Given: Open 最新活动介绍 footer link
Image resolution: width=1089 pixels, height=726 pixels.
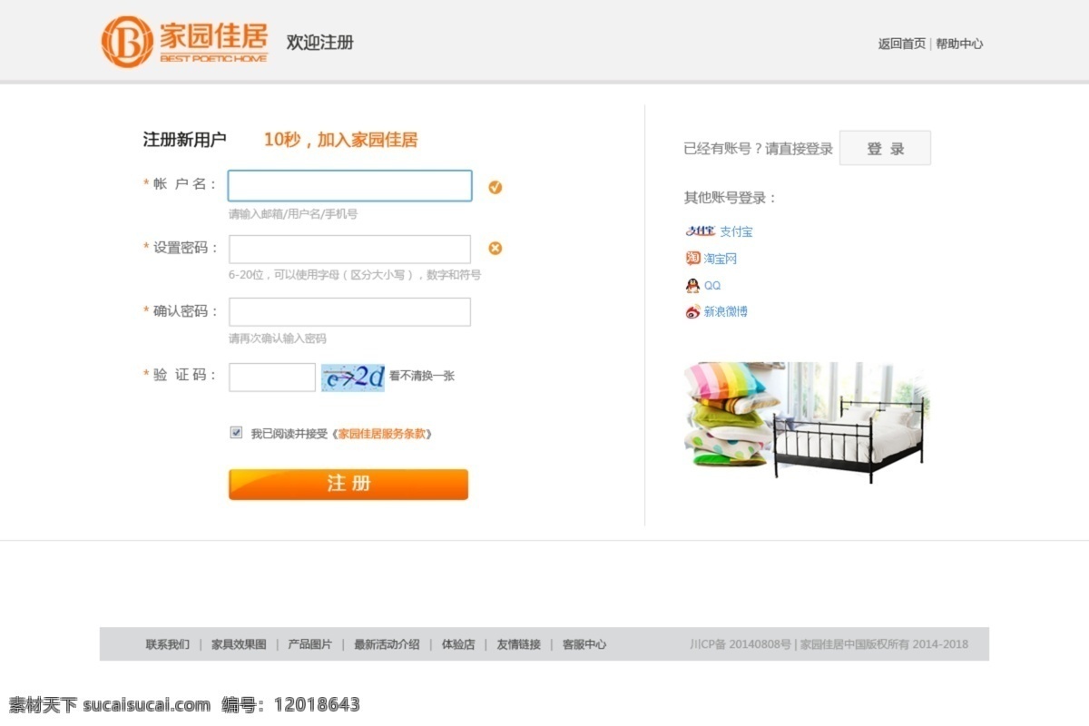Looking at the screenshot, I should click(387, 644).
